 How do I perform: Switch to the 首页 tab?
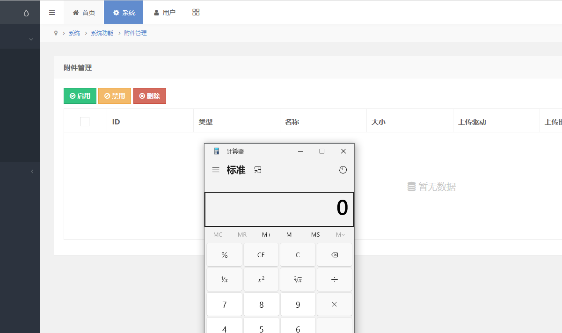point(83,12)
